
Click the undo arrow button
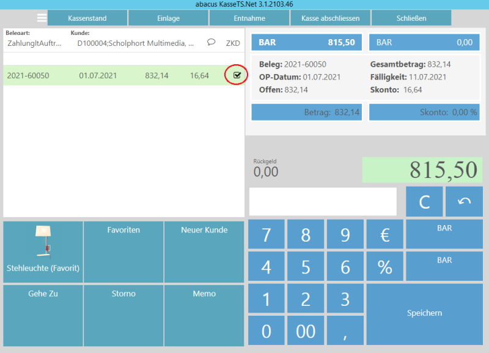464,202
